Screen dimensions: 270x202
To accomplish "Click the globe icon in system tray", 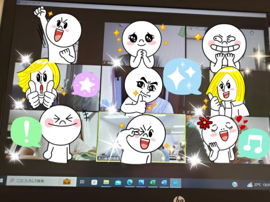I will click(235, 184).
